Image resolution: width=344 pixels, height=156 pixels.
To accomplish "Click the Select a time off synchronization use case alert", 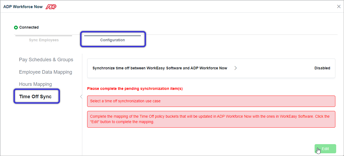I will (x=211, y=101).
